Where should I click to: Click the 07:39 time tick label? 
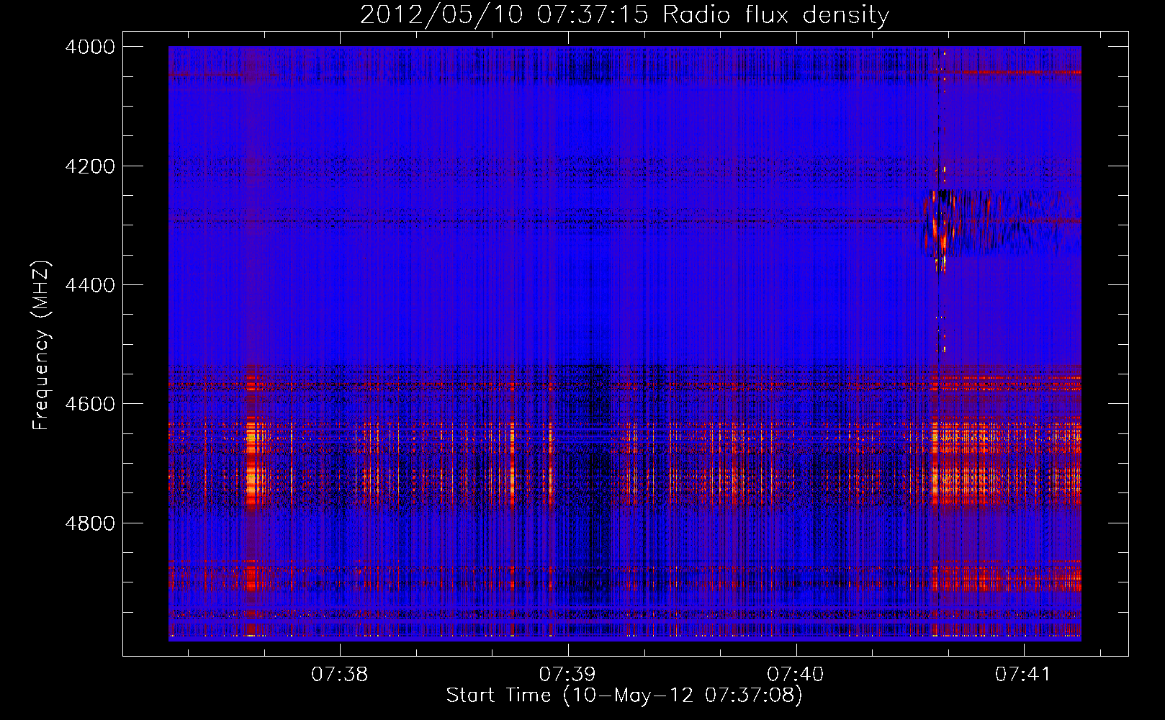(568, 675)
